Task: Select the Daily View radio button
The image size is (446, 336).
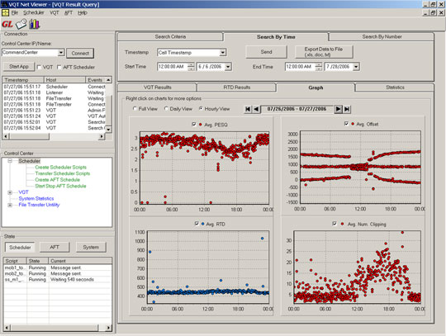Action: point(166,109)
